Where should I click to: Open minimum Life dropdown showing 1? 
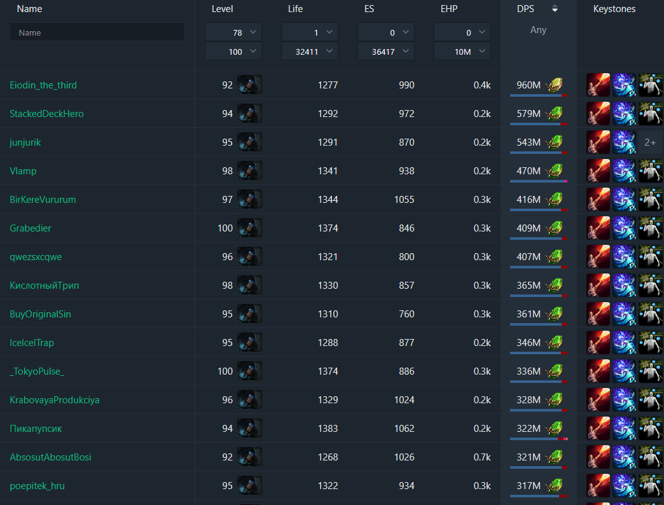tap(310, 32)
